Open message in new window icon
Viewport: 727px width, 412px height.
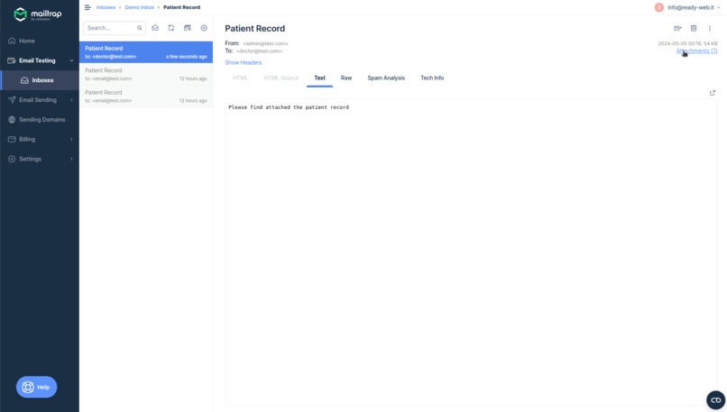point(713,93)
